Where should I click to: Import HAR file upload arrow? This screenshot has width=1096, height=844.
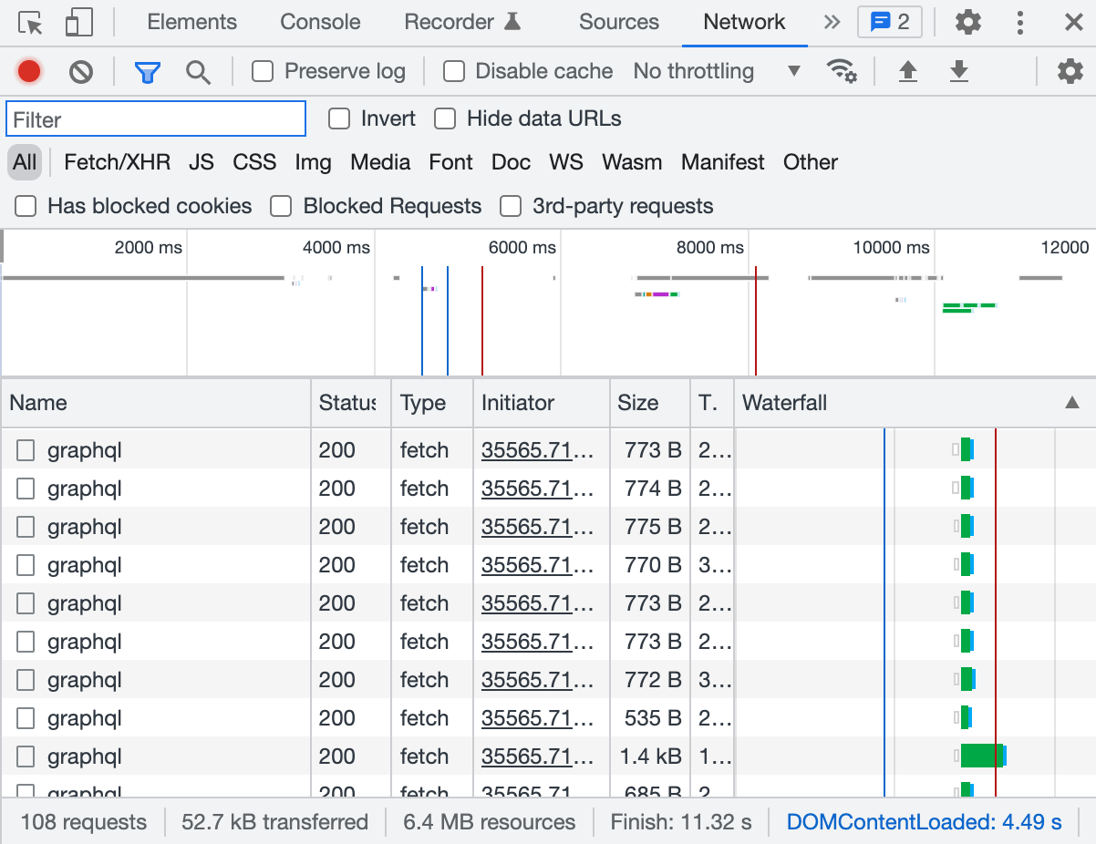point(907,71)
